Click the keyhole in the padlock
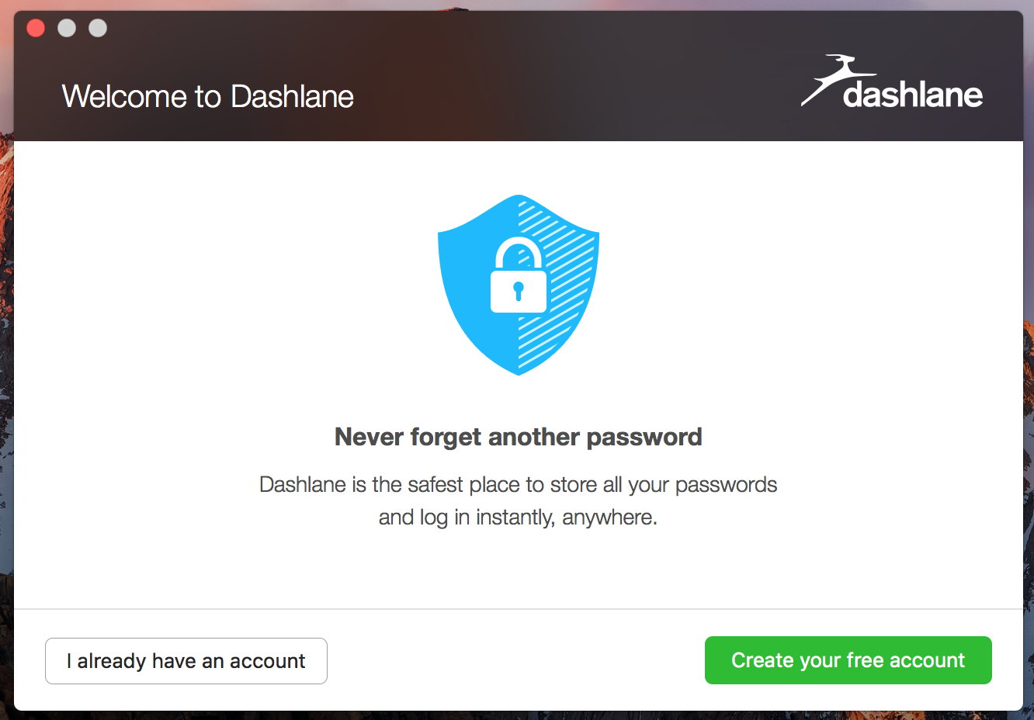The width and height of the screenshot is (1034, 720). 518,291
